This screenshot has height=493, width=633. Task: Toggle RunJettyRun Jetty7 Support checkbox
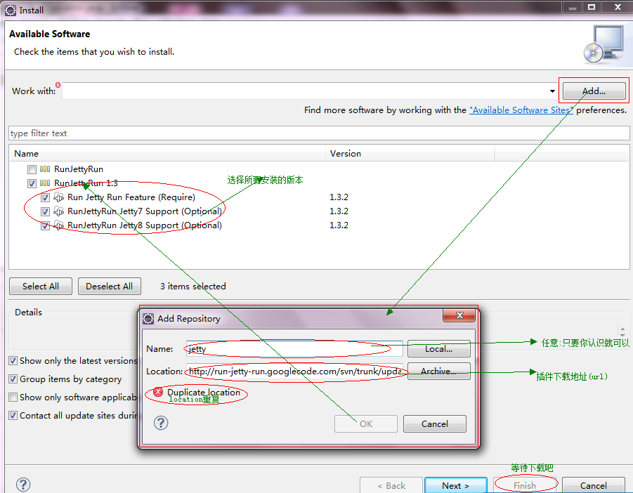pos(45,212)
